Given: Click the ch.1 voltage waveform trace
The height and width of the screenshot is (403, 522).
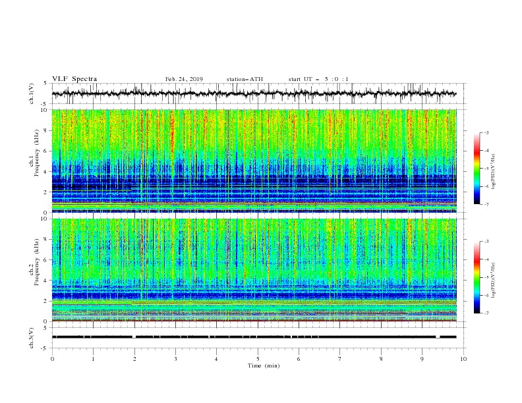Looking at the screenshot, I should [x=254, y=94].
